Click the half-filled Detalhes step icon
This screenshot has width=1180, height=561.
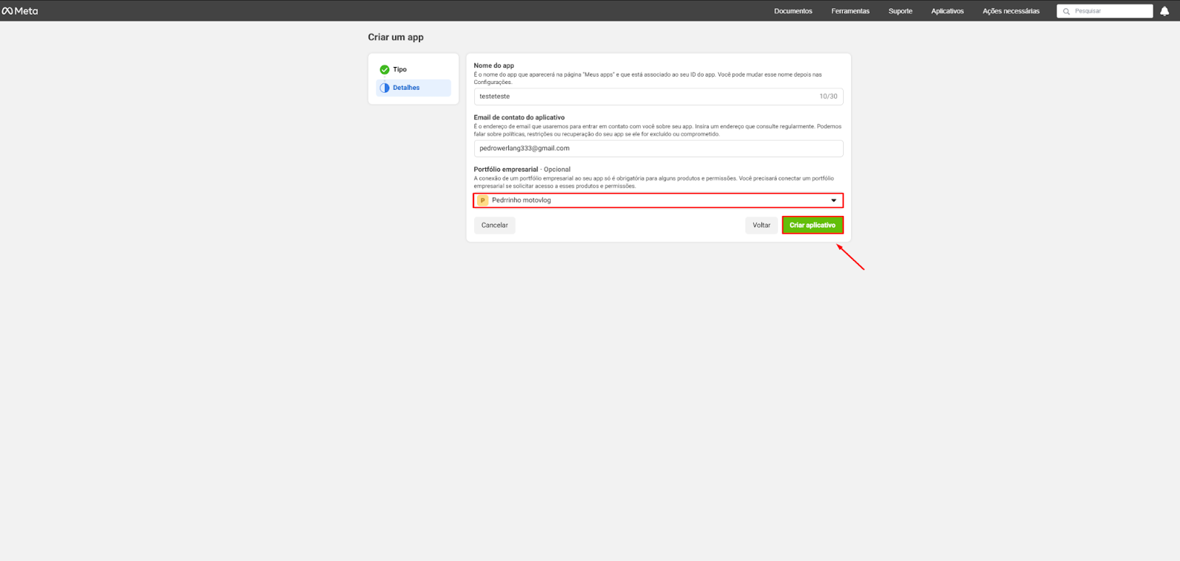click(384, 88)
